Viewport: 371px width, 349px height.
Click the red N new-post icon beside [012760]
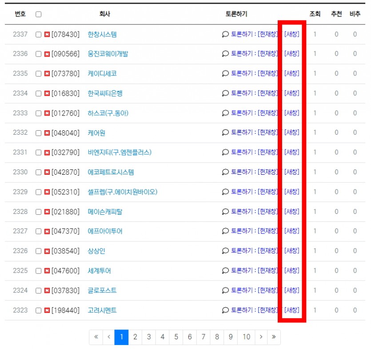[x=47, y=113]
